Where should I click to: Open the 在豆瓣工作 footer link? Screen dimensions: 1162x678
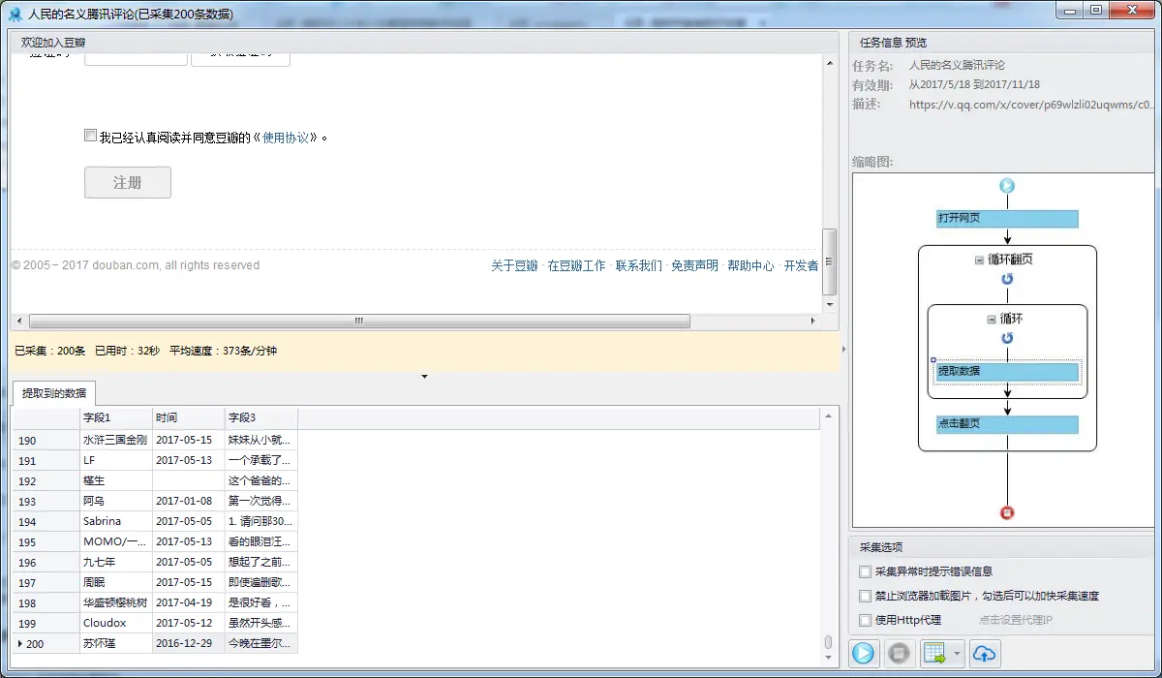click(x=576, y=265)
